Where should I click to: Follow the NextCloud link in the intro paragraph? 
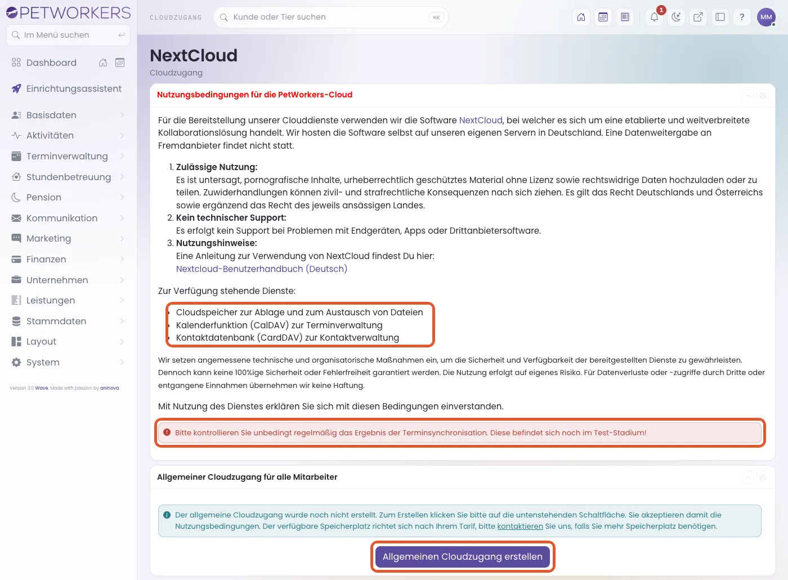click(x=481, y=120)
